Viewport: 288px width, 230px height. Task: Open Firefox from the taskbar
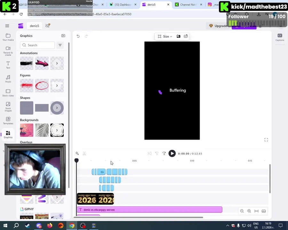50,226
